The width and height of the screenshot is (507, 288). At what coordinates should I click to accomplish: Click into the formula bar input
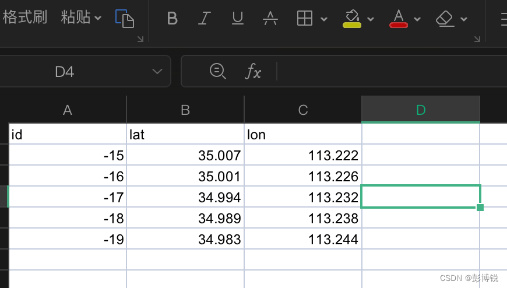(x=391, y=71)
